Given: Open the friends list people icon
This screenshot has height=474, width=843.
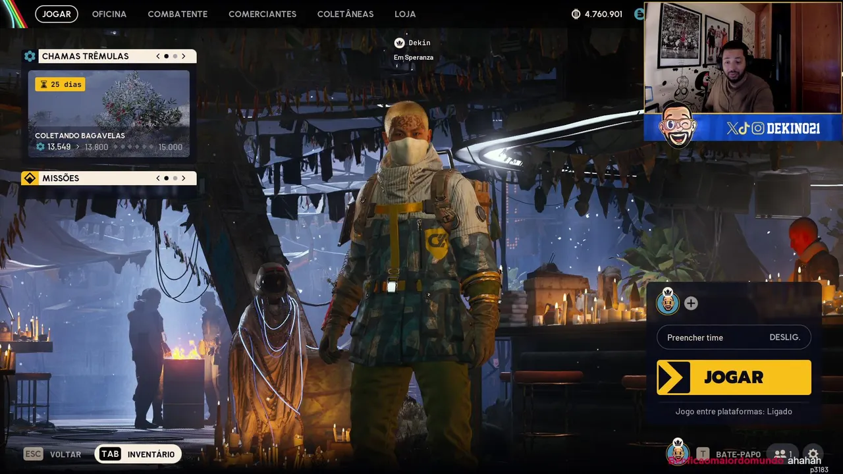Looking at the screenshot, I should [782, 454].
